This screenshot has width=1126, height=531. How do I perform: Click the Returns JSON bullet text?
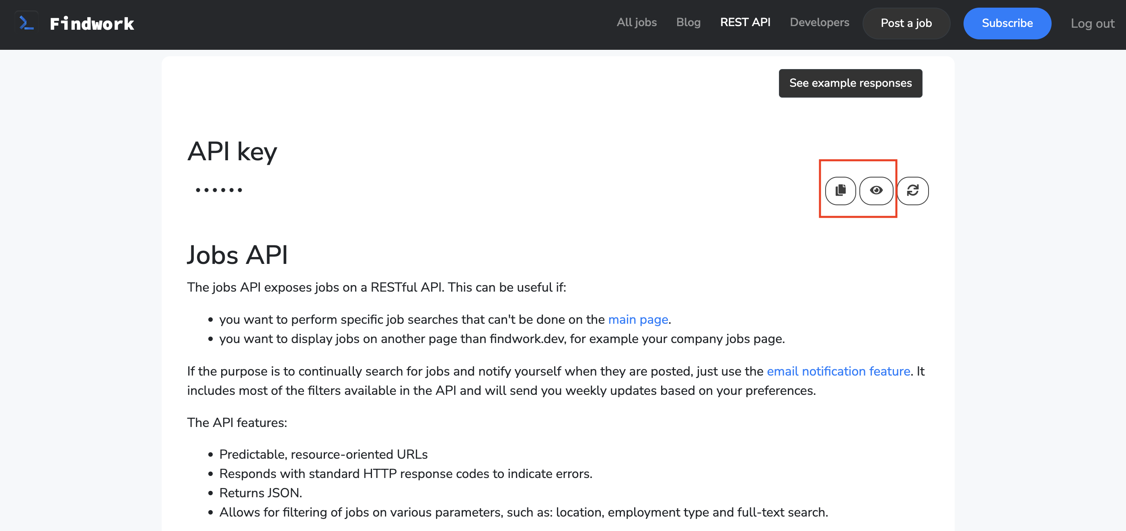pos(261,492)
